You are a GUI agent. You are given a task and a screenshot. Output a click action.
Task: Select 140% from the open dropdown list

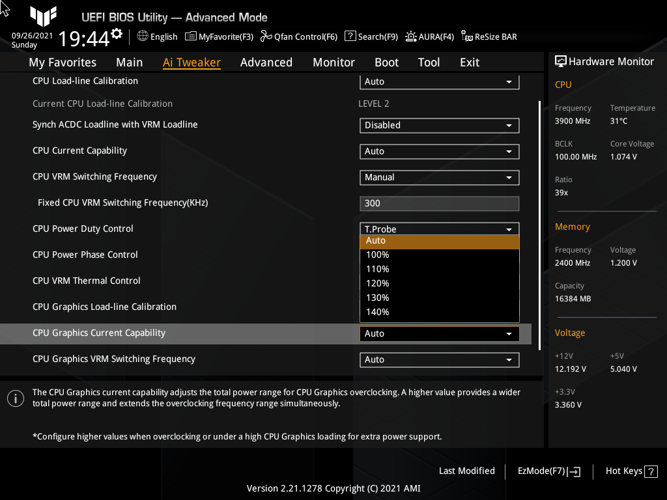(439, 311)
